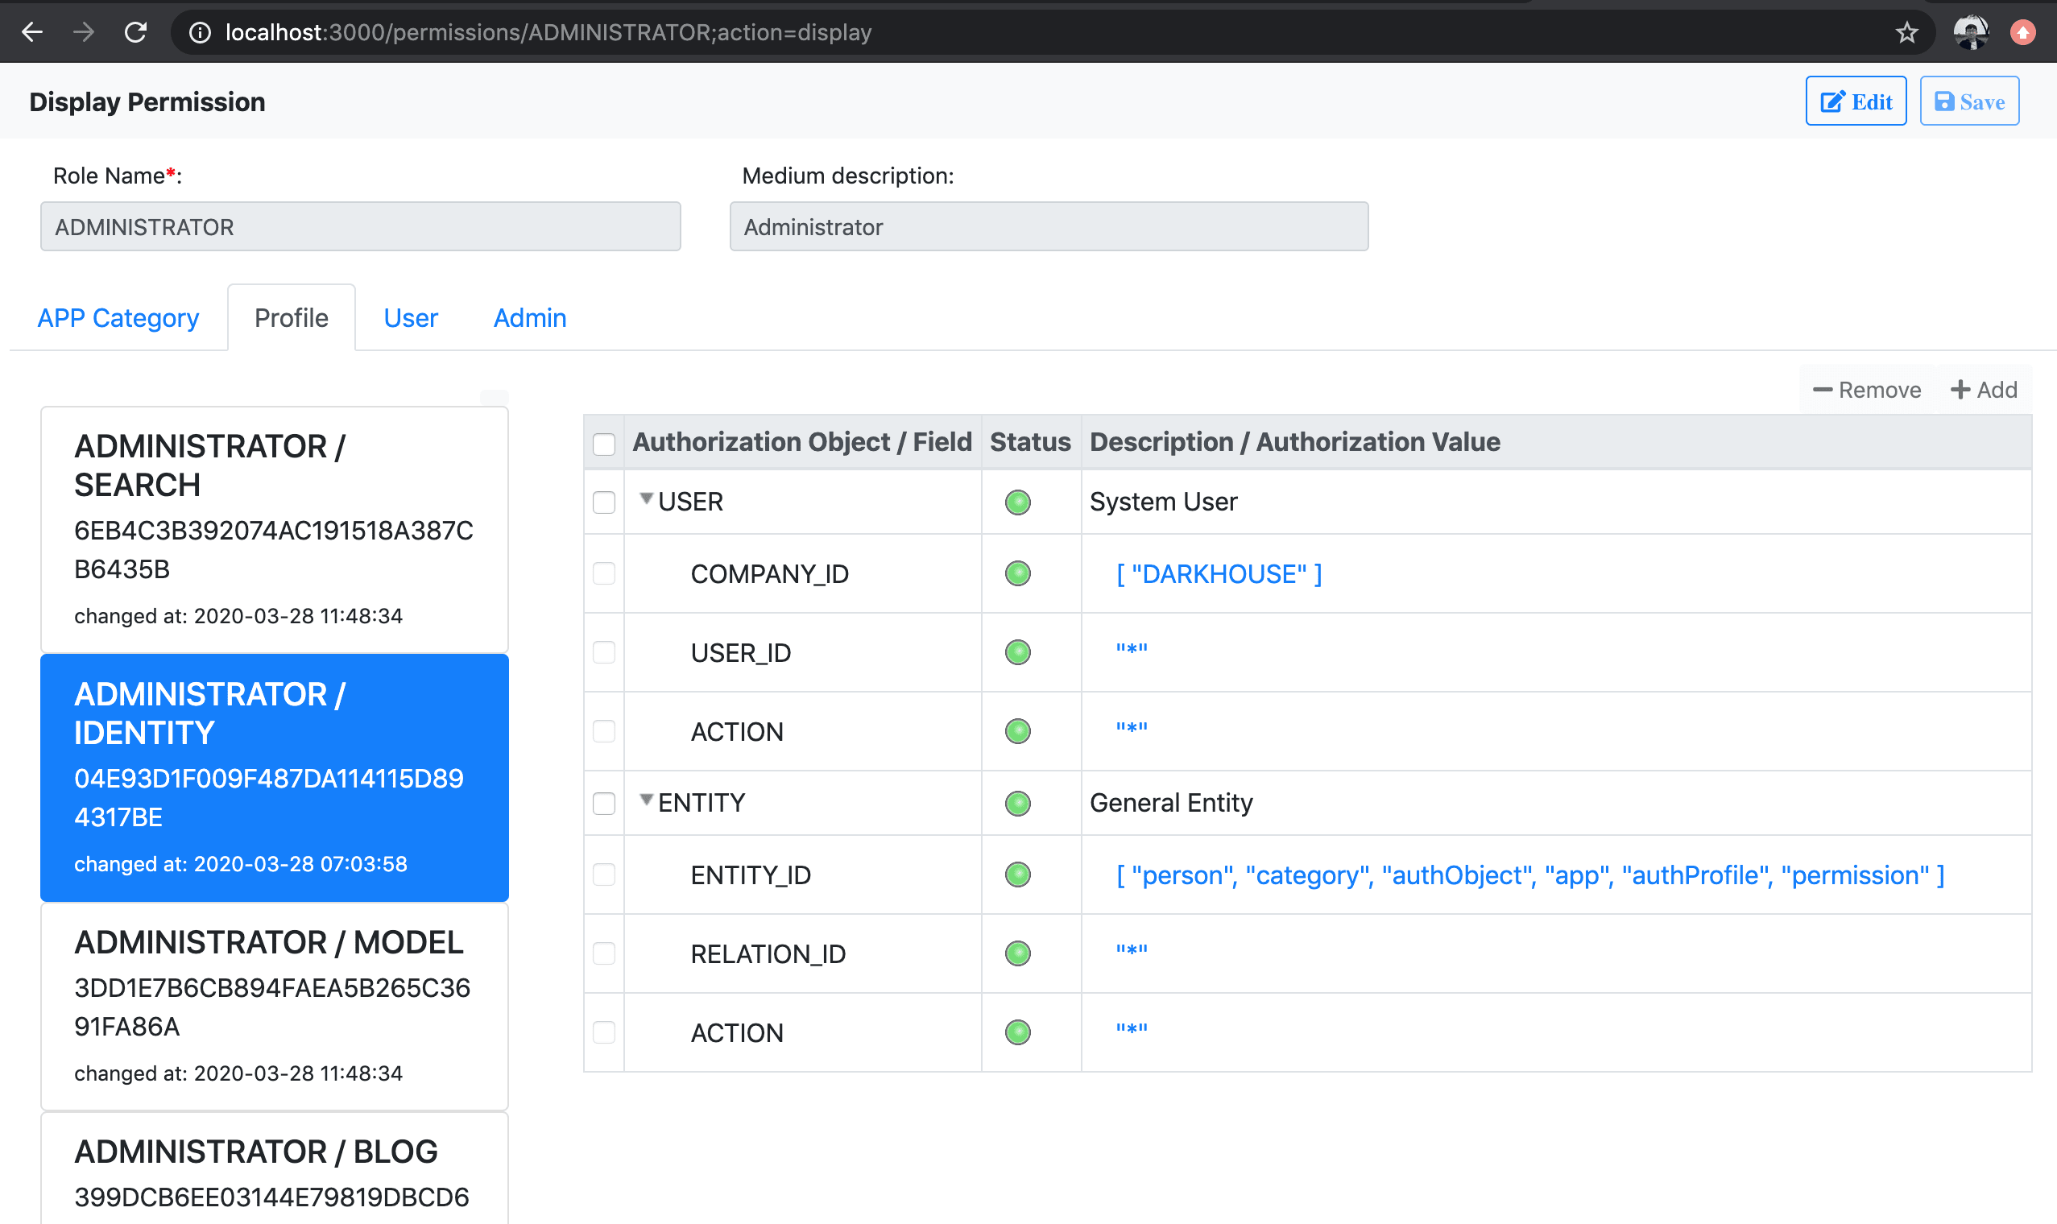This screenshot has height=1224, width=2057.
Task: Check the checkbox on the USER row
Action: [x=604, y=502]
